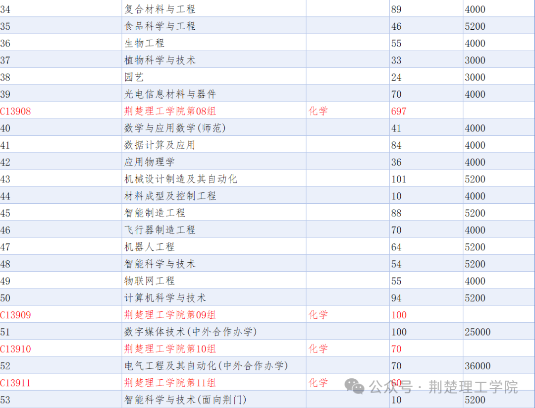Click the 机械设计制造及其自动化 cell
535x408 pixels.
coord(180,179)
